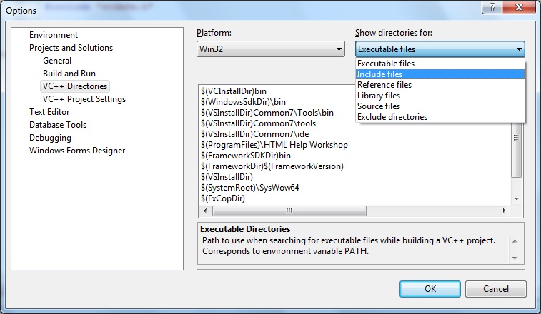The width and height of the screenshot is (541, 314).
Task: Pick Reference files option
Action: 384,85
